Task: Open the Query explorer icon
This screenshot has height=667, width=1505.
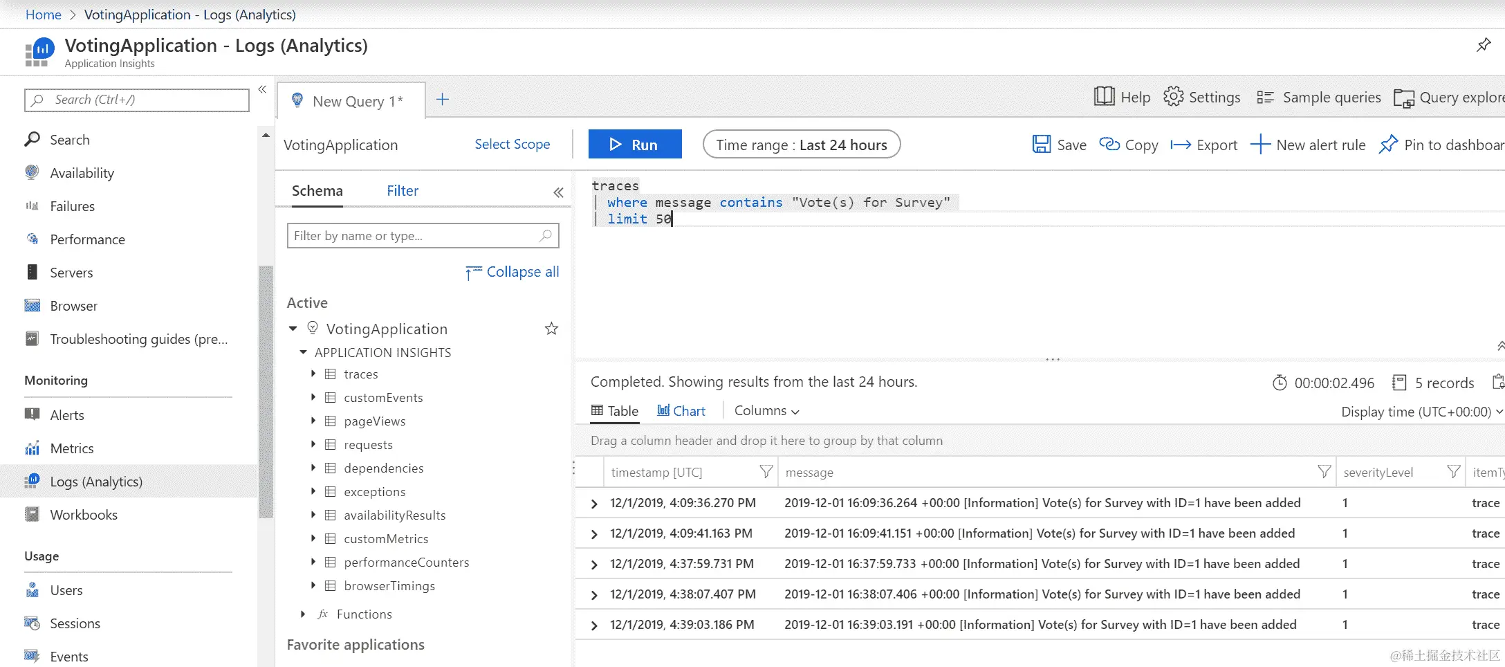Action: [1403, 98]
